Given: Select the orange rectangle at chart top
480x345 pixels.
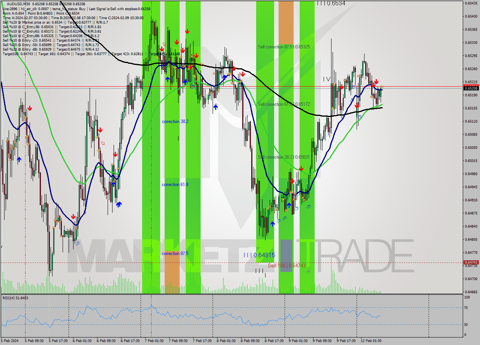Looking at the screenshot, I should coord(286,22).
